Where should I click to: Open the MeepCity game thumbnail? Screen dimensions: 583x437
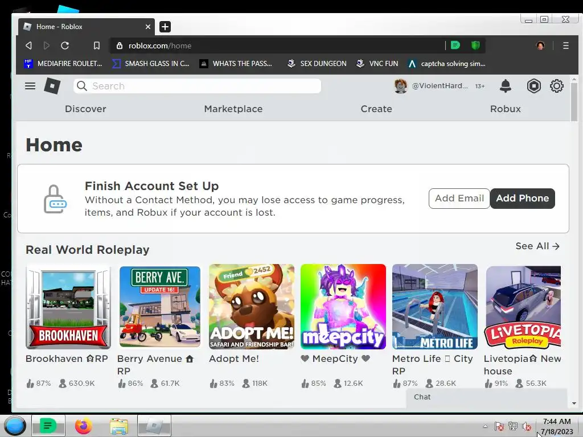pos(343,307)
